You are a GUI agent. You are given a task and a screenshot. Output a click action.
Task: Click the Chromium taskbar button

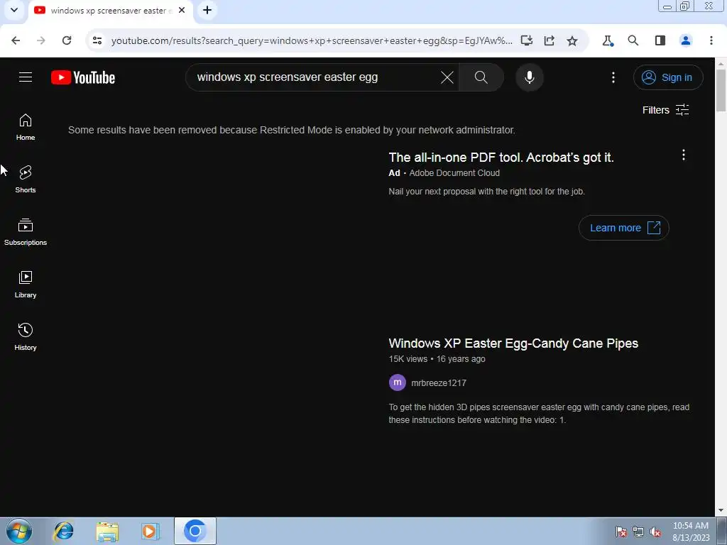(x=195, y=531)
